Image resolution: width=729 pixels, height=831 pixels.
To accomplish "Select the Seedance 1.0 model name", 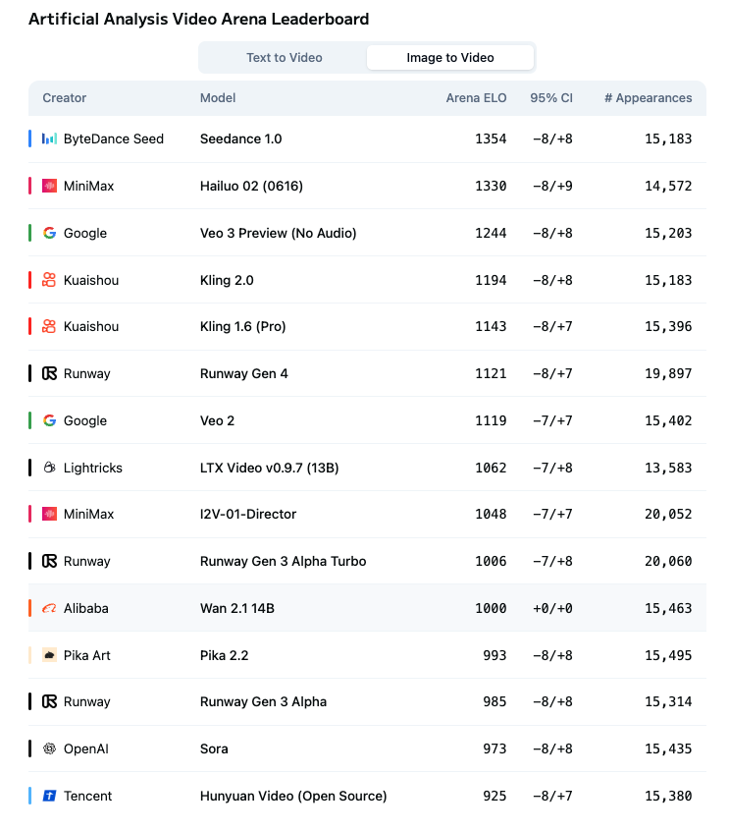I will tap(241, 138).
